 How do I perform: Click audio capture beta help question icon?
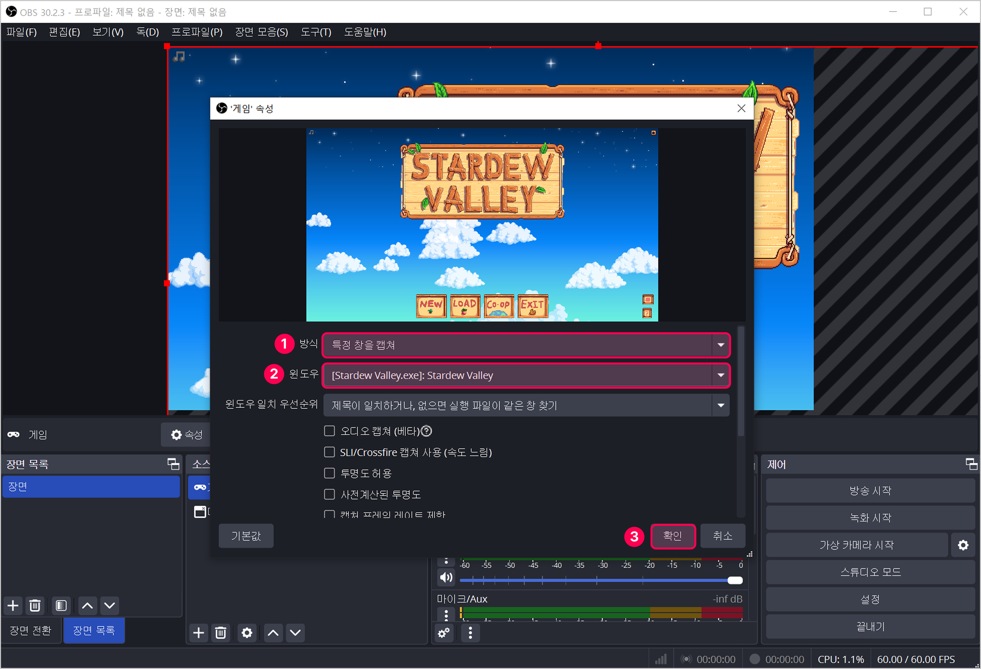tap(426, 431)
